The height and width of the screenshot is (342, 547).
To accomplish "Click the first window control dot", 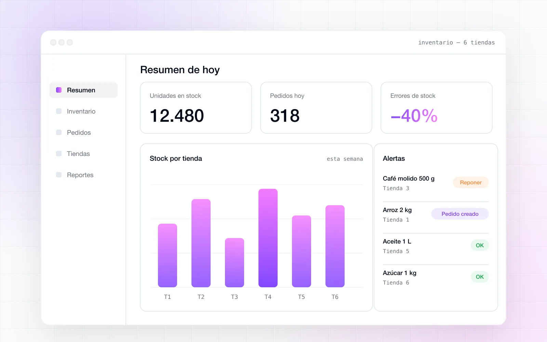I will tap(53, 42).
